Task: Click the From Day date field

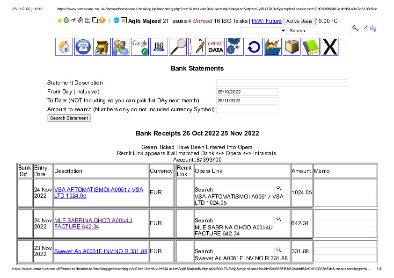Action: click(247, 92)
